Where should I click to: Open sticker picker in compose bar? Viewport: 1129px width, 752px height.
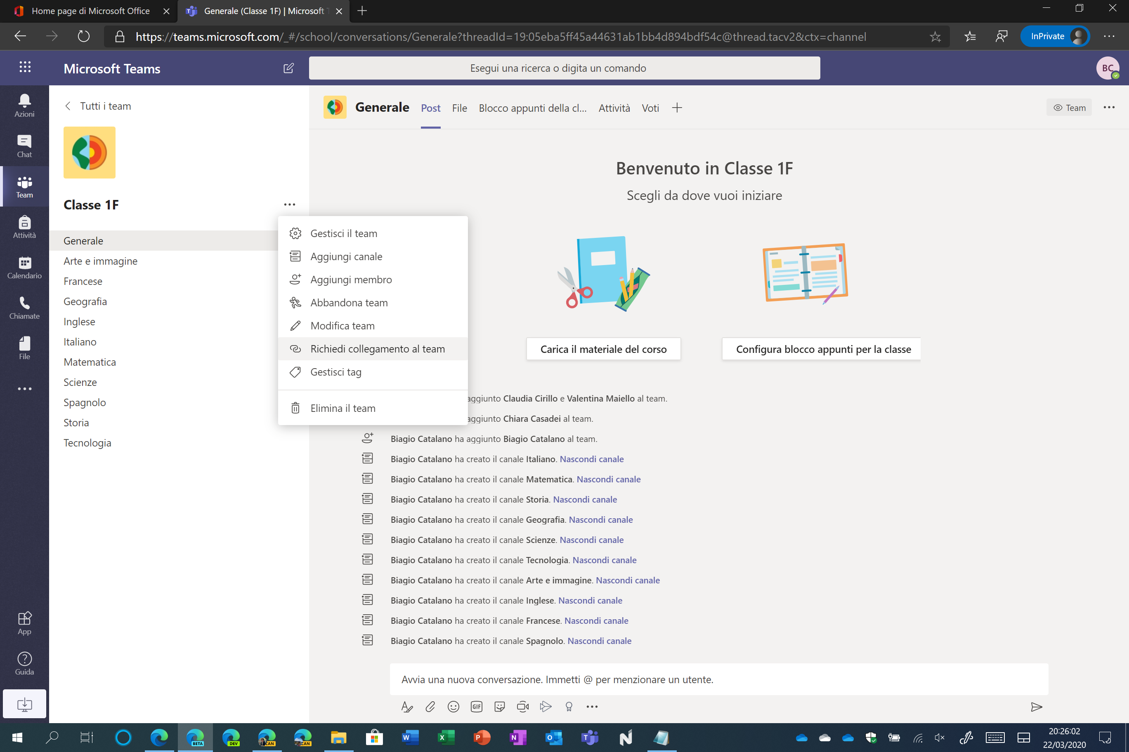(499, 706)
